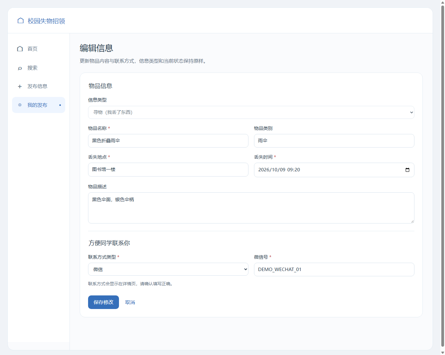Click the 校园失物招领 header title
The image size is (445, 355).
pos(46,21)
